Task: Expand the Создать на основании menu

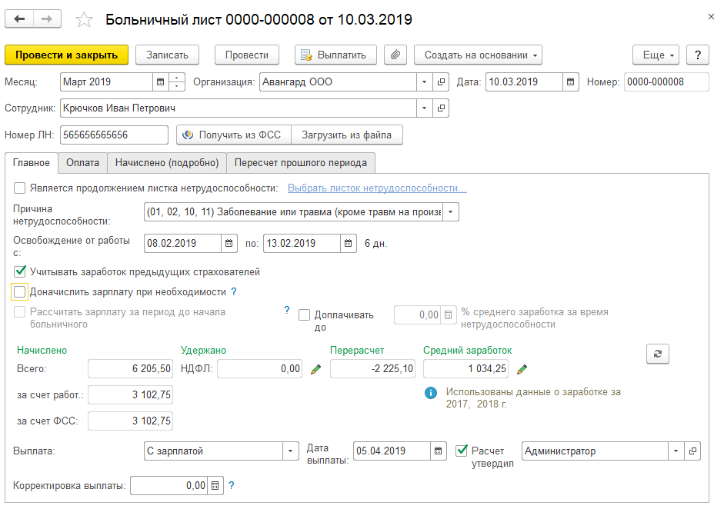Action: pyautogui.click(x=478, y=55)
